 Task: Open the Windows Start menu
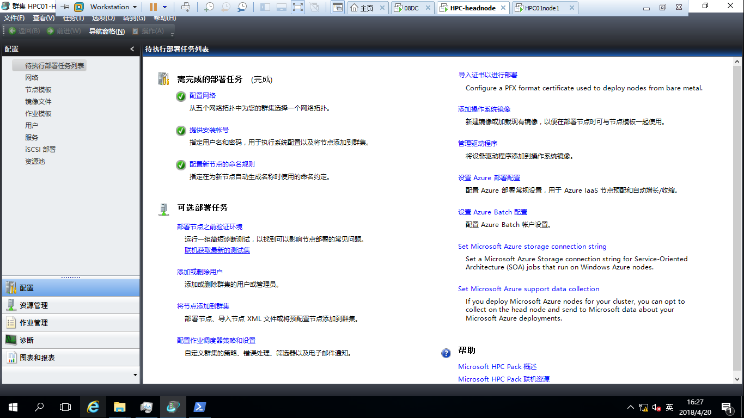coord(13,407)
